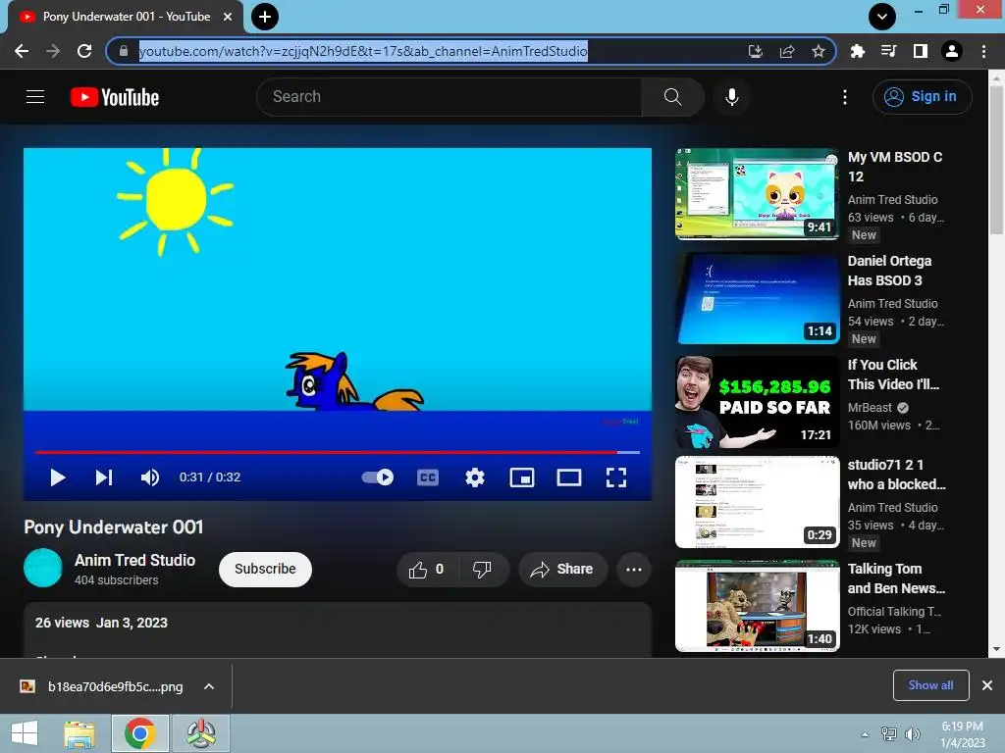The width and height of the screenshot is (1005, 753).
Task: Like the video
Action: 428,570
